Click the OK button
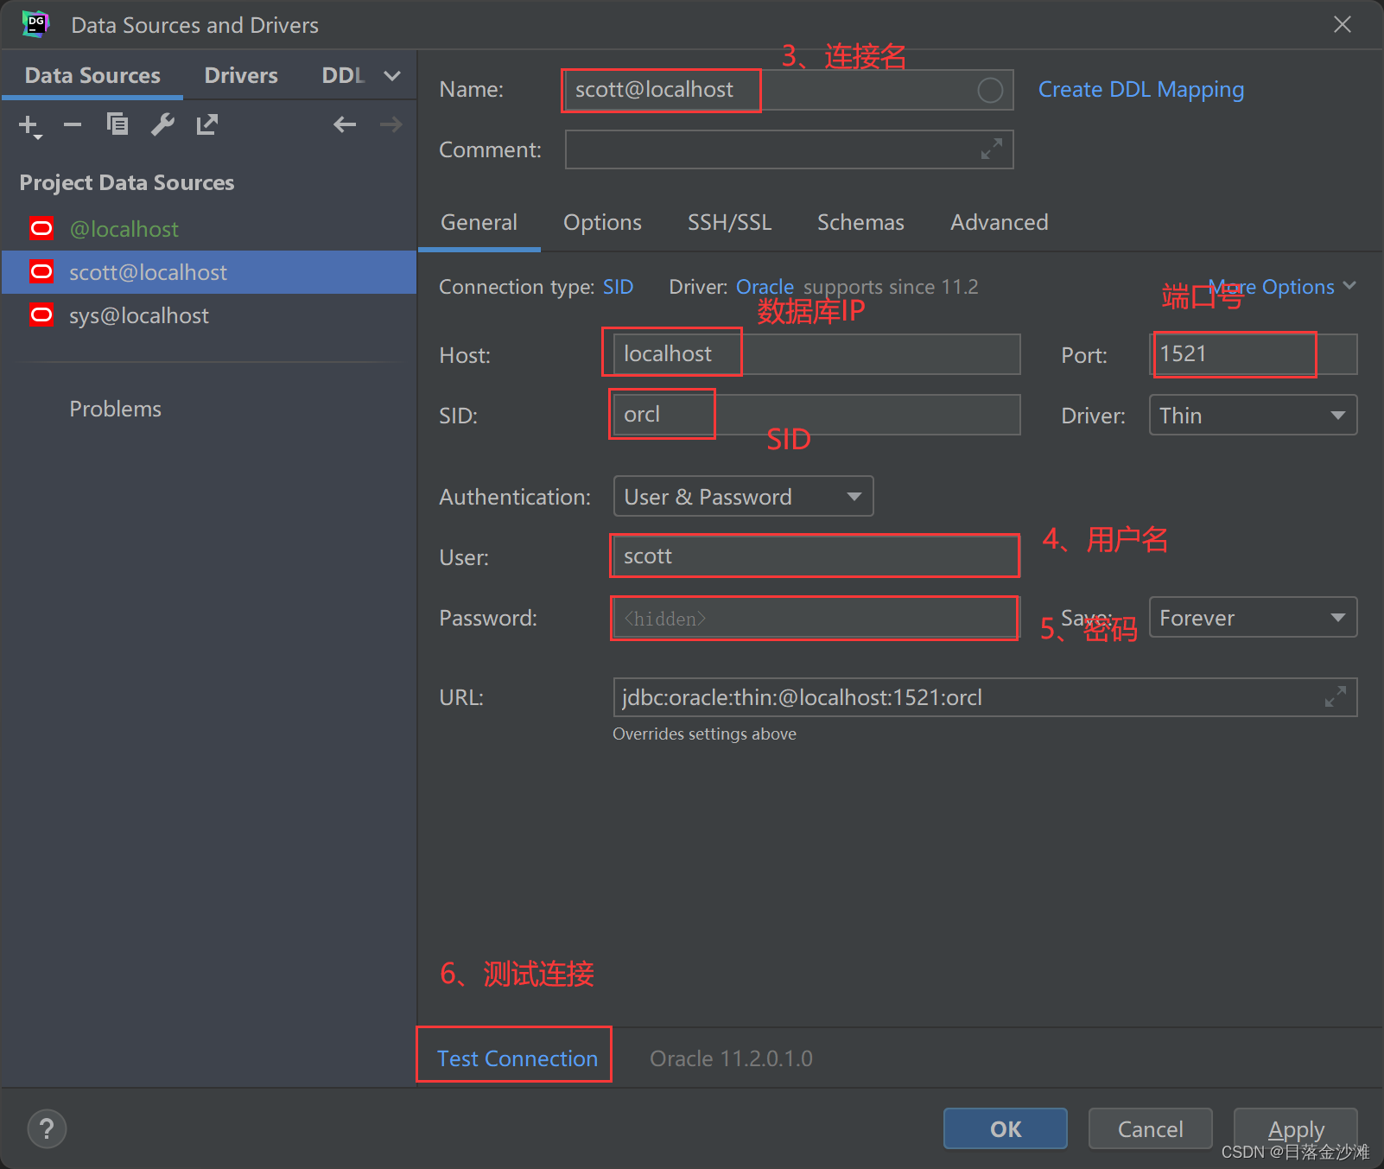Viewport: 1384px width, 1169px height. [1006, 1128]
